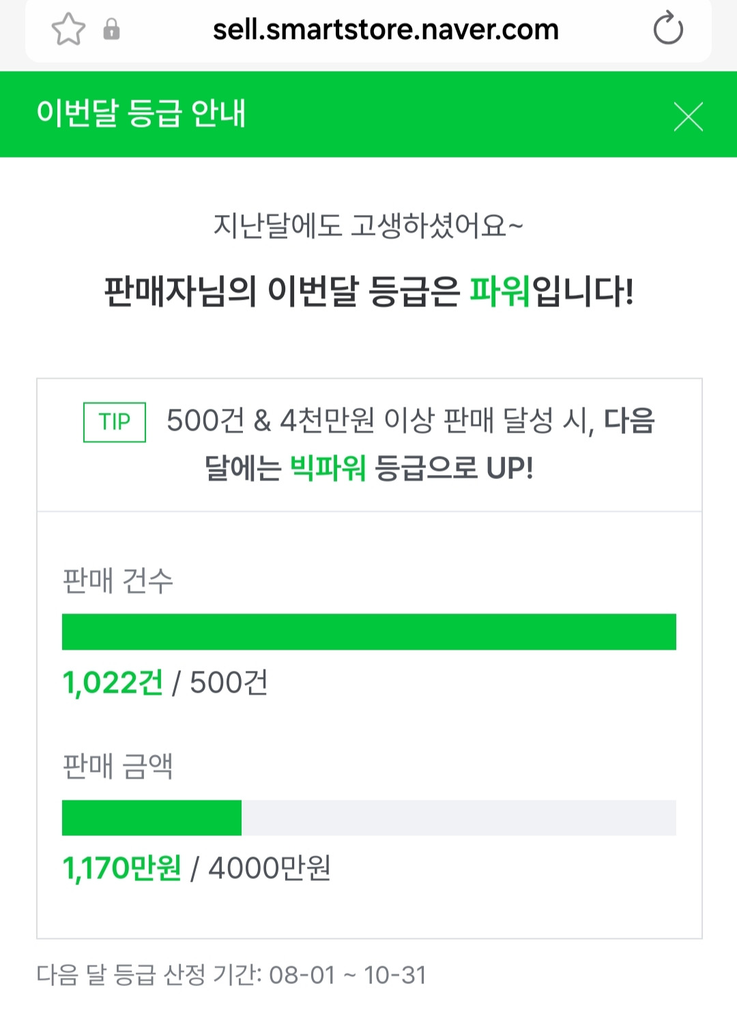The height and width of the screenshot is (1025, 737).
Task: Tap the 판매 건수 progress bar
Action: point(369,632)
